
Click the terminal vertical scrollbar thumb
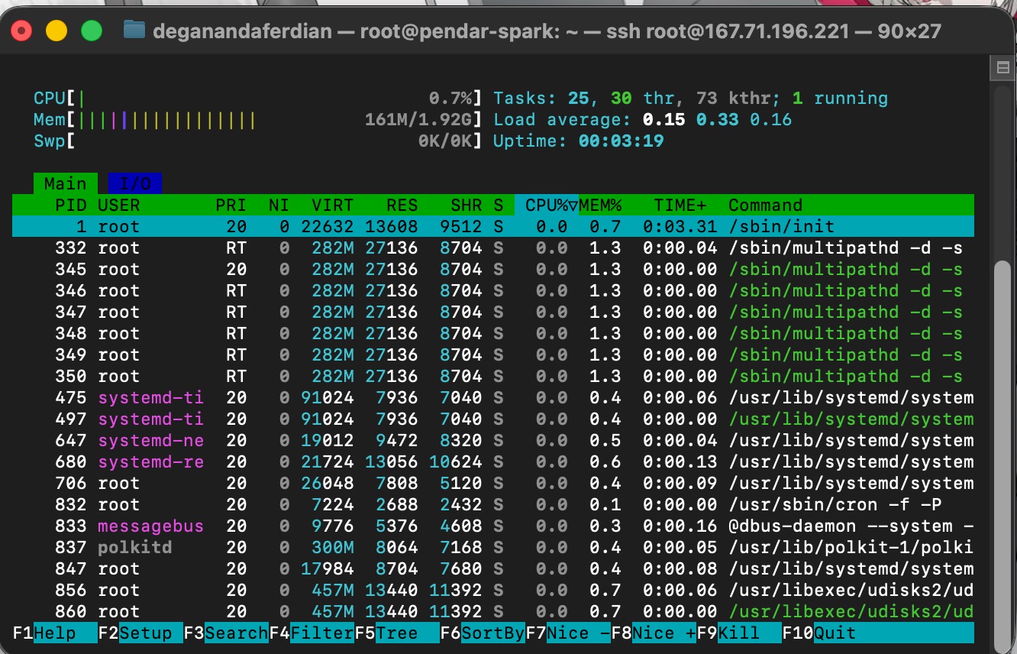point(1002,428)
